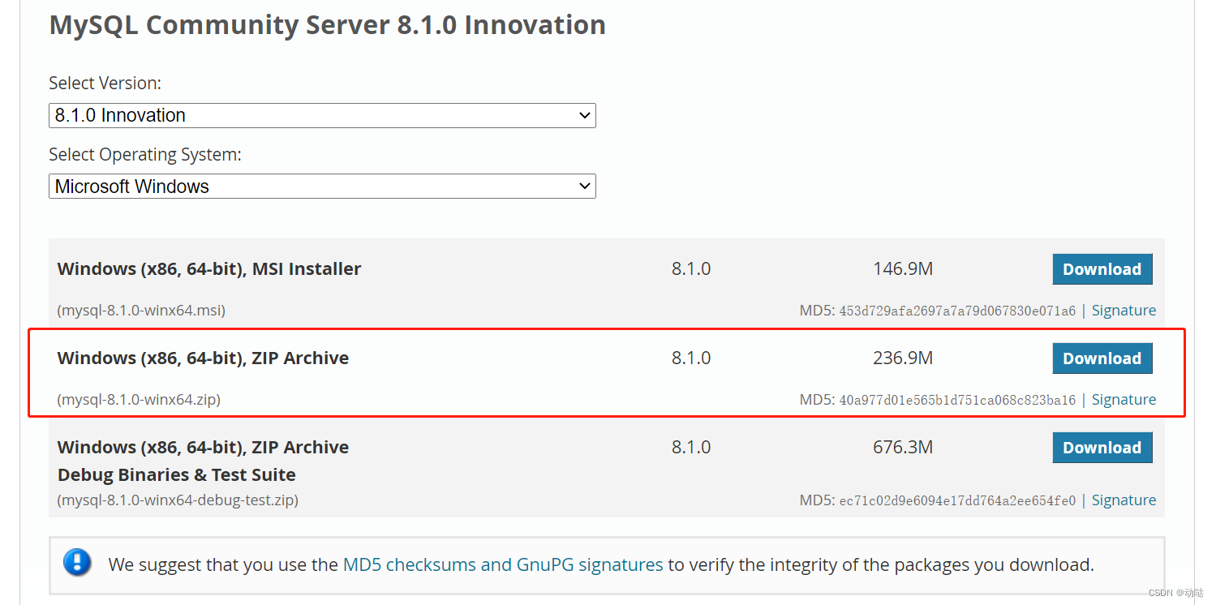Click the Windows MSI Installer title
Viewport: 1216px width, 605px height.
click(x=209, y=269)
